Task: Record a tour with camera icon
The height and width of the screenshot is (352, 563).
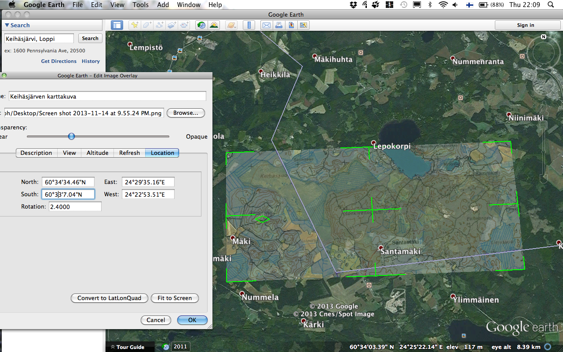Action: coord(185,25)
